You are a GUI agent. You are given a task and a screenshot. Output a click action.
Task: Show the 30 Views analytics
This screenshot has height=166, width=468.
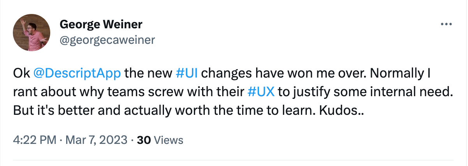click(160, 140)
